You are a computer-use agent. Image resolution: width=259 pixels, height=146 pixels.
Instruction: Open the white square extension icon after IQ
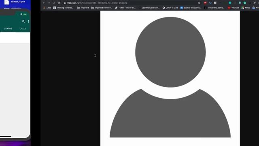[215, 3]
